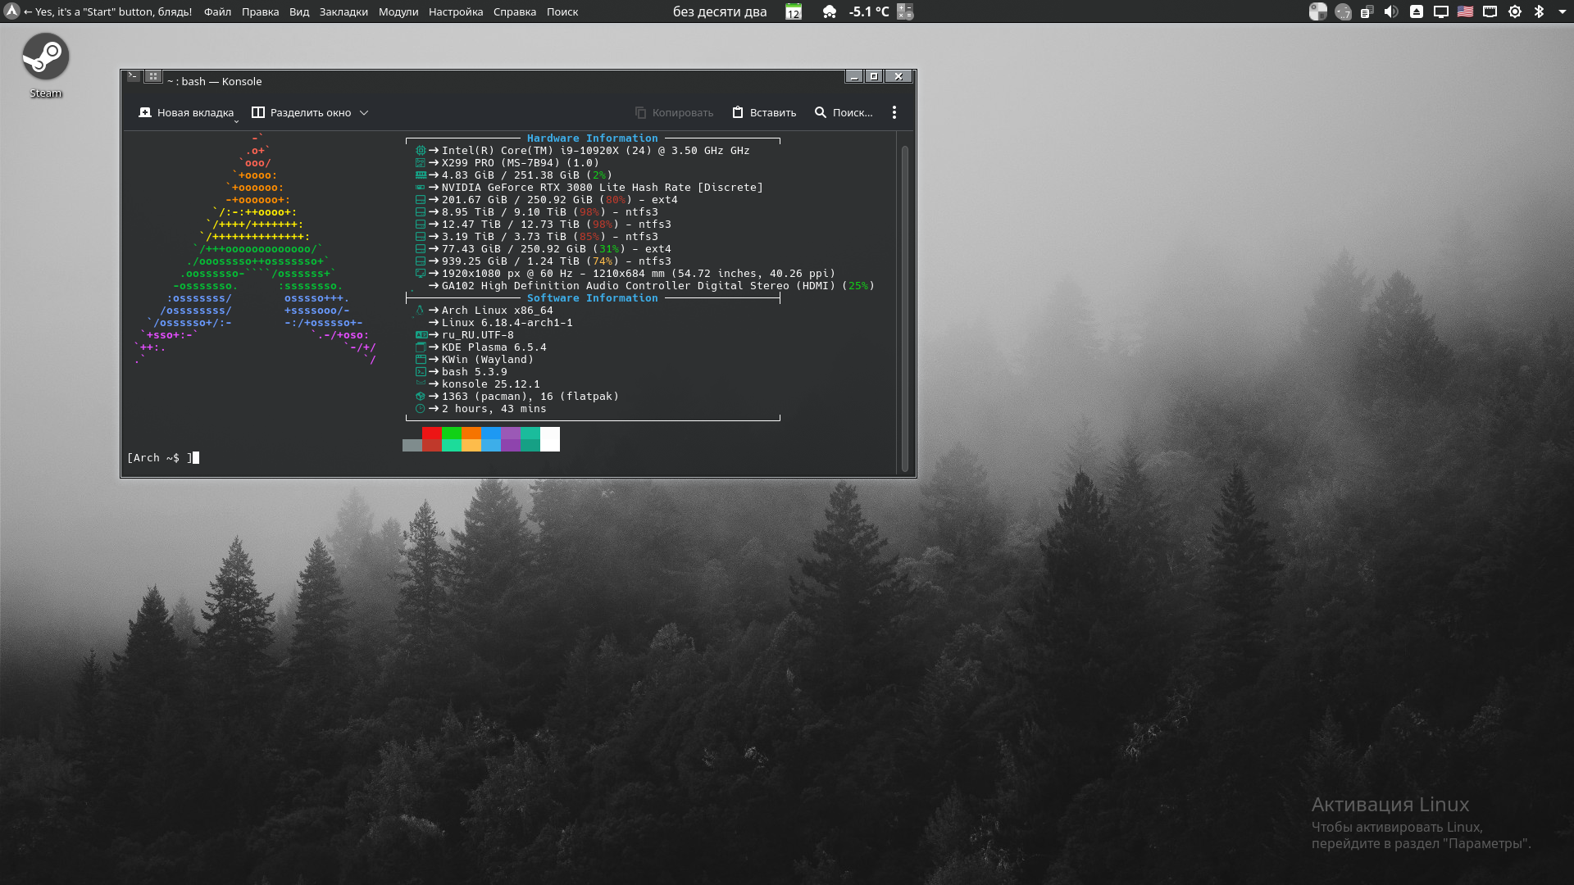Open Konsole three-dot hamburger menu

[894, 112]
